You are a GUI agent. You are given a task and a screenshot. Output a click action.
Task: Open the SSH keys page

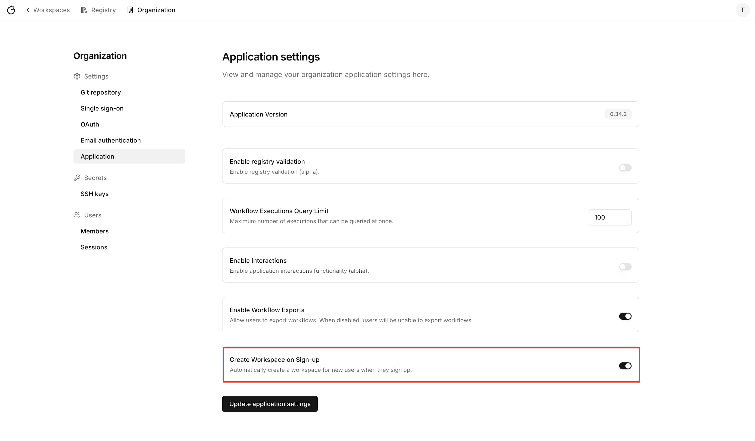click(94, 194)
